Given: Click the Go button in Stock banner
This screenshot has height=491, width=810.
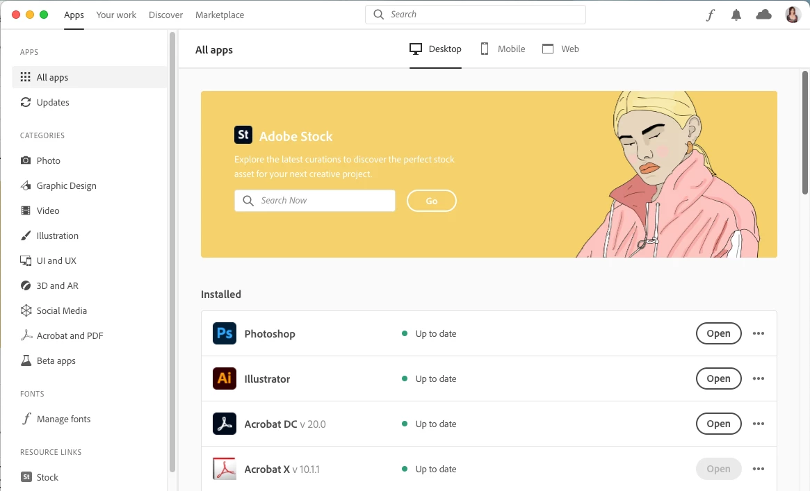Looking at the screenshot, I should click(x=431, y=201).
